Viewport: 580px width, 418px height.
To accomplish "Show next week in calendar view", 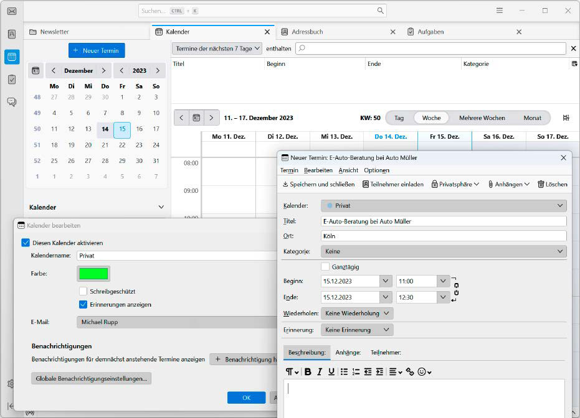I will [211, 118].
